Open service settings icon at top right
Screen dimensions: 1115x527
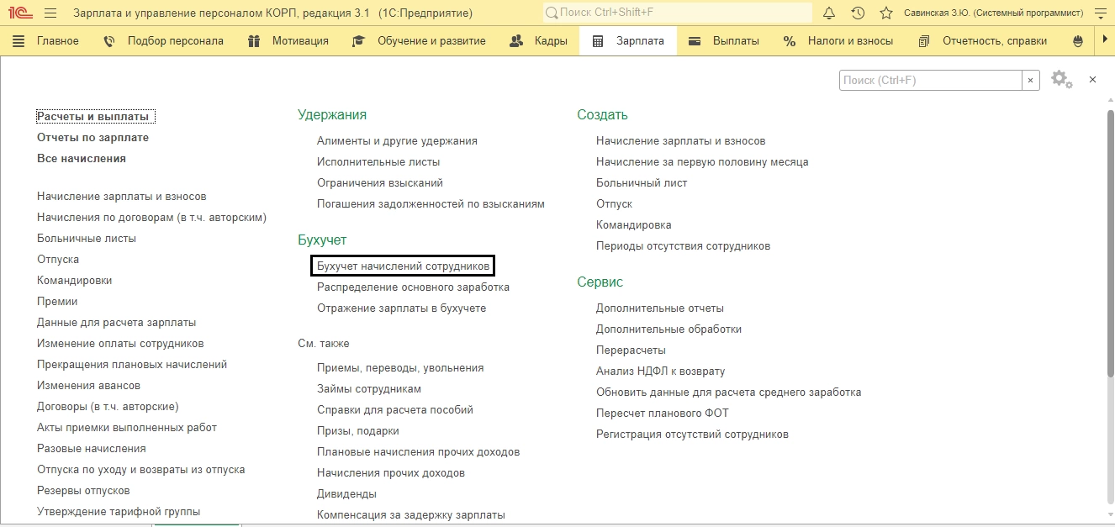point(1101,13)
